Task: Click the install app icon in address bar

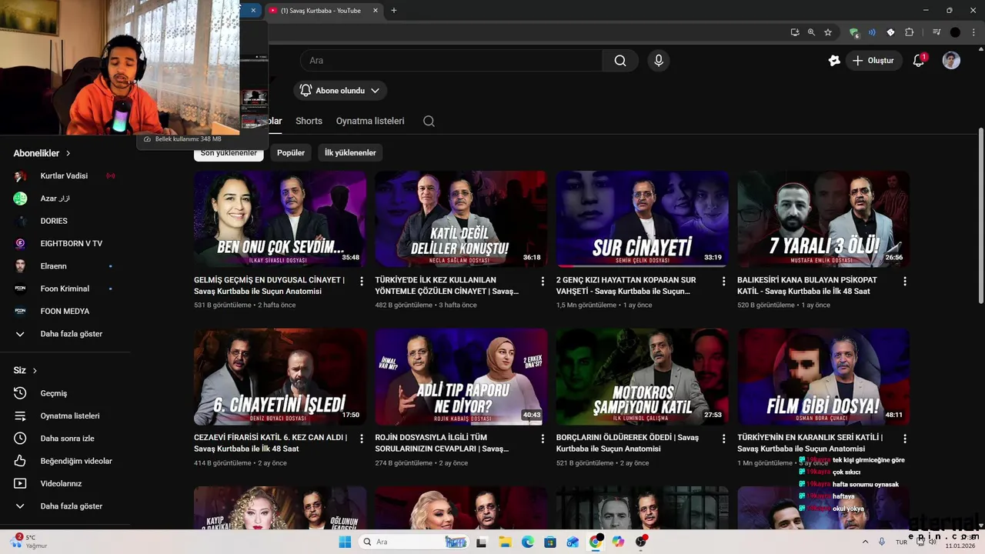Action: pyautogui.click(x=795, y=32)
